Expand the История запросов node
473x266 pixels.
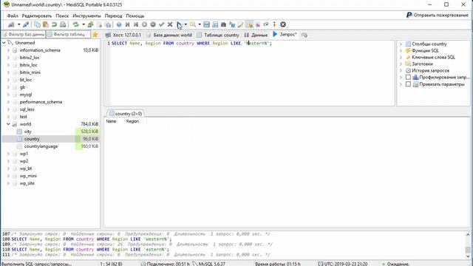pyautogui.click(x=401, y=71)
